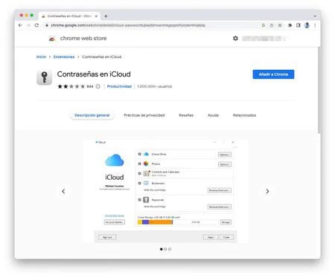This screenshot has width=335, height=278.
Task: Reload the page with refresh icon
Action: (x=36, y=25)
